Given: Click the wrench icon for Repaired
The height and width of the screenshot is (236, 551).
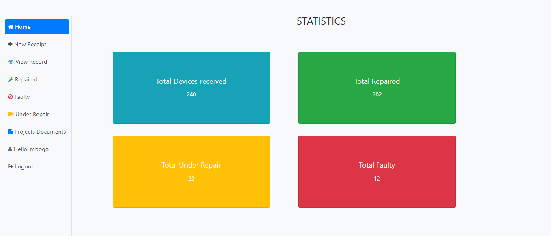Looking at the screenshot, I should 11,80.
